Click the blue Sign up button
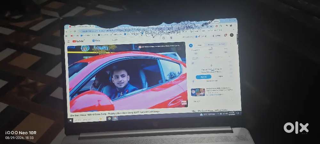The image size is (320, 144). click(204, 77)
